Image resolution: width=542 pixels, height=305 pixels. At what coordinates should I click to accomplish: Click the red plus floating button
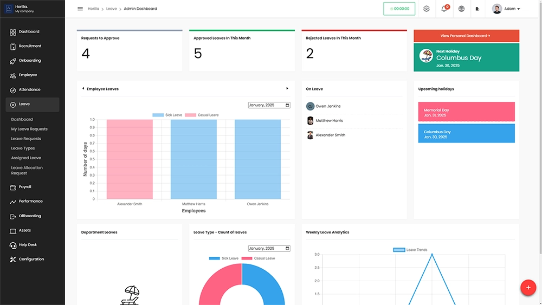[528, 288]
